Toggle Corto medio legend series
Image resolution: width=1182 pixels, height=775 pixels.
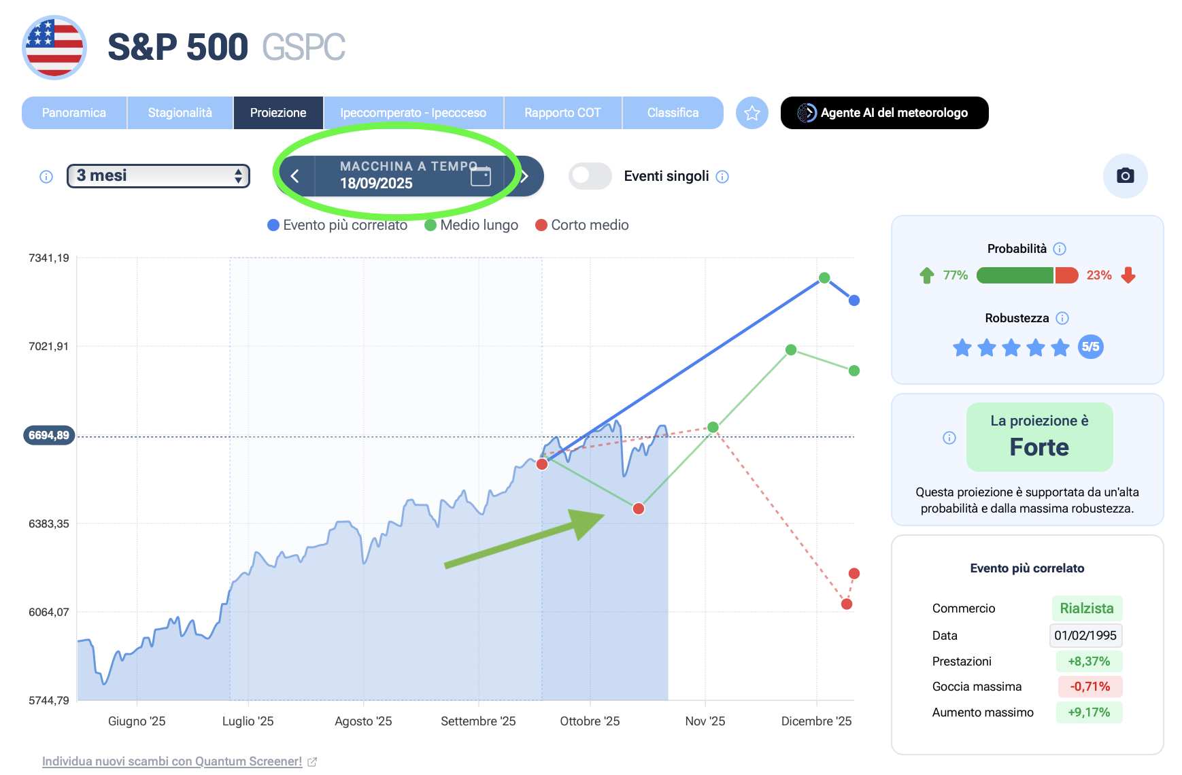click(x=582, y=225)
